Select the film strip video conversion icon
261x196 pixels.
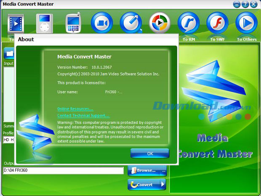click(16, 23)
